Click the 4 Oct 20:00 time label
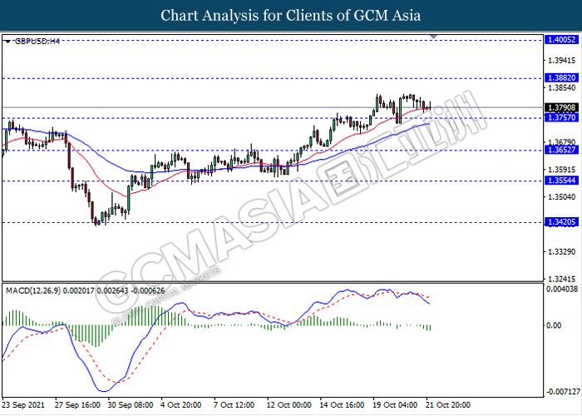The width and height of the screenshot is (582, 416). click(180, 405)
